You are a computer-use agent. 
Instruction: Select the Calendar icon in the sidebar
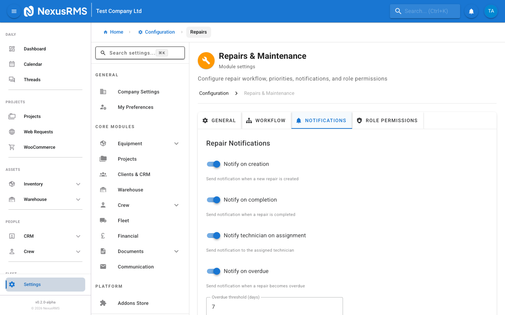point(12,64)
